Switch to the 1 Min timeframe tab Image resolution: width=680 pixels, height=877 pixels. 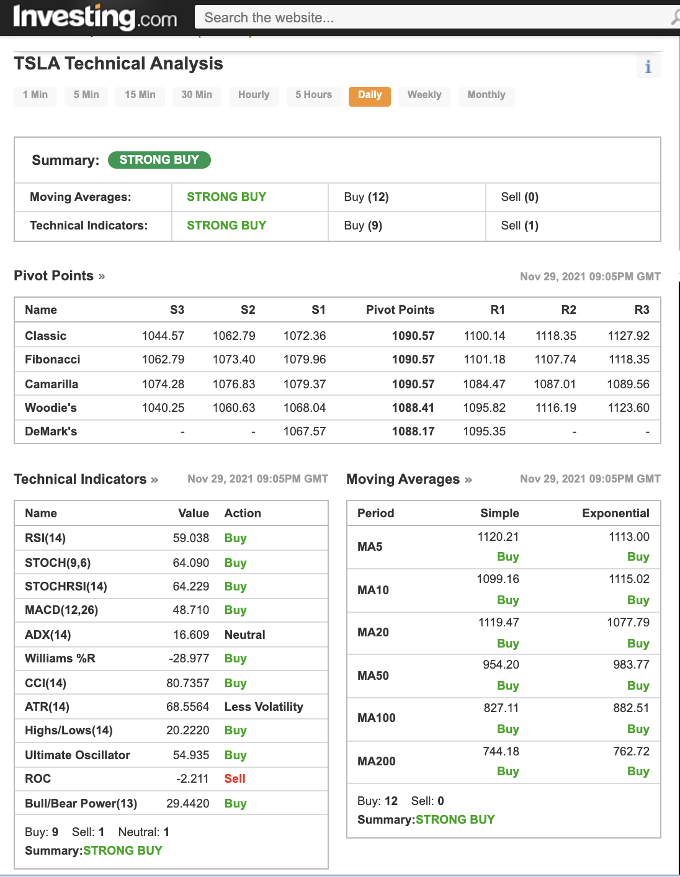[x=35, y=96]
